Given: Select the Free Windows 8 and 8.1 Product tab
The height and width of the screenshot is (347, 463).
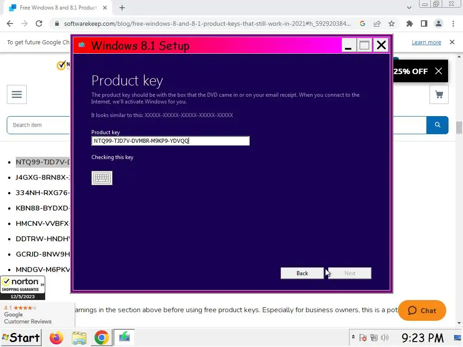Looking at the screenshot, I should (58, 8).
